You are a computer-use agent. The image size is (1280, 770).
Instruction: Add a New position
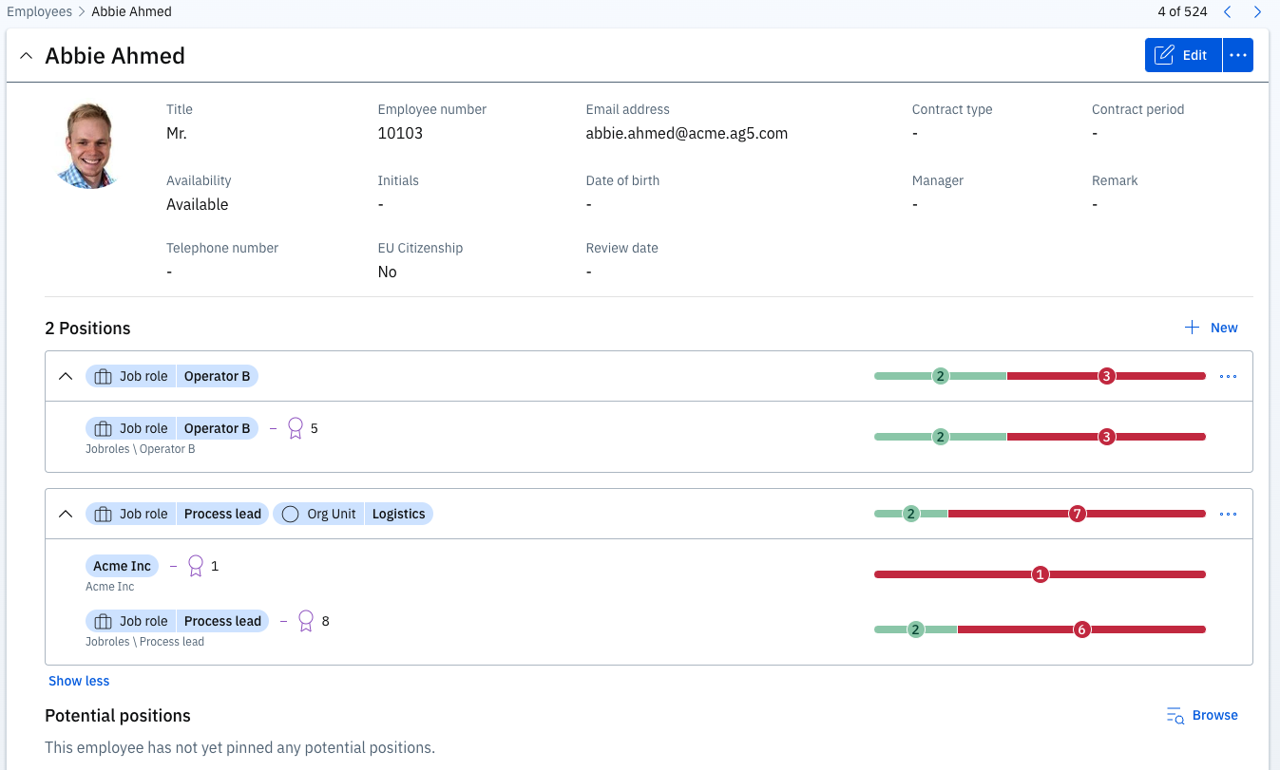[1211, 328]
